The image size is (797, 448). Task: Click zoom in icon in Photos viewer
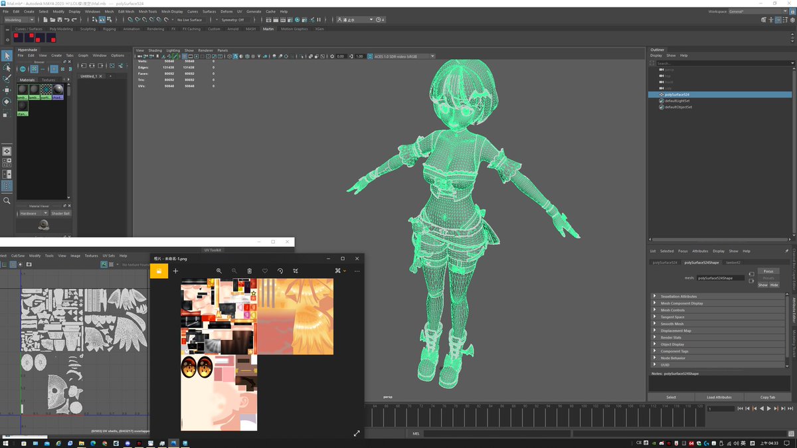tap(219, 271)
